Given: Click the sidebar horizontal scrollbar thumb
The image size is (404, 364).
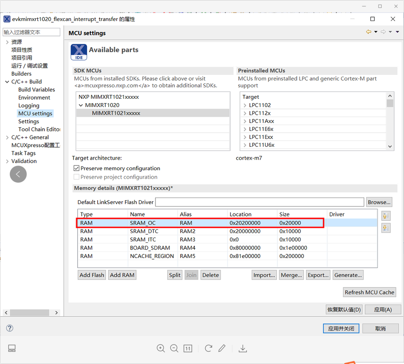Looking at the screenshot, I should click(x=30, y=313).
